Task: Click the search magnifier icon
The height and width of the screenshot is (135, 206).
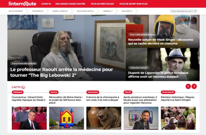Action: pos(195,11)
